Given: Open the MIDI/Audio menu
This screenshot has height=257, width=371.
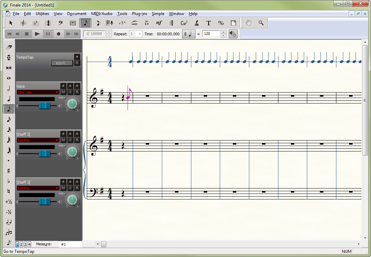Looking at the screenshot, I should point(102,14).
